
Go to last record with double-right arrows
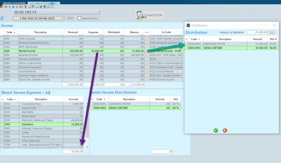click(21, 7)
